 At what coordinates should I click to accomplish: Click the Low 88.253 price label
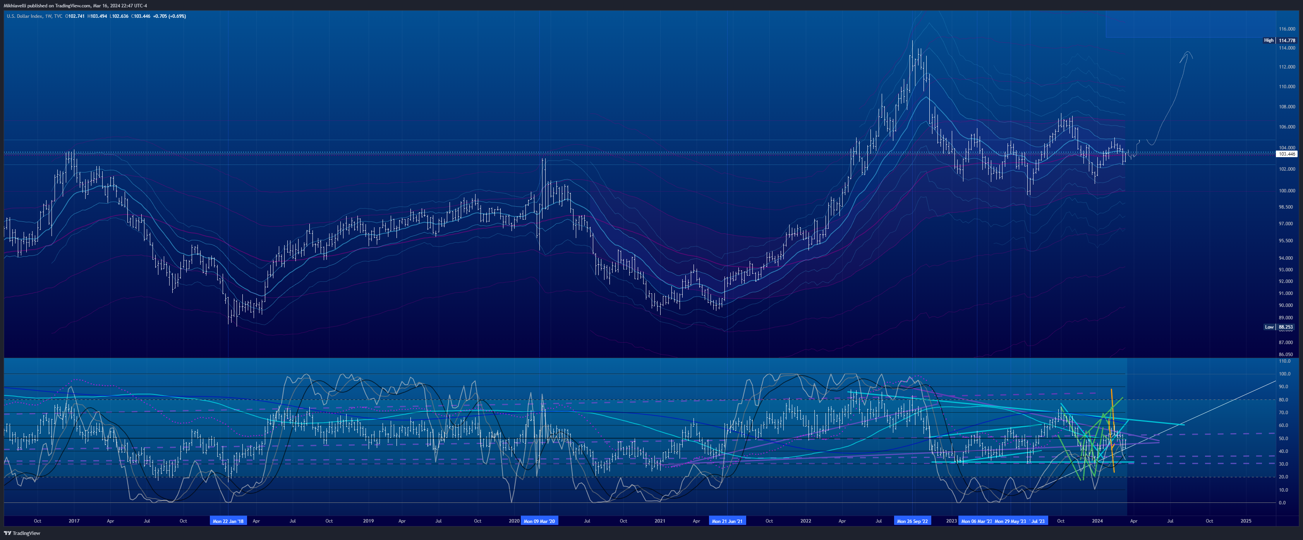pyautogui.click(x=1280, y=327)
